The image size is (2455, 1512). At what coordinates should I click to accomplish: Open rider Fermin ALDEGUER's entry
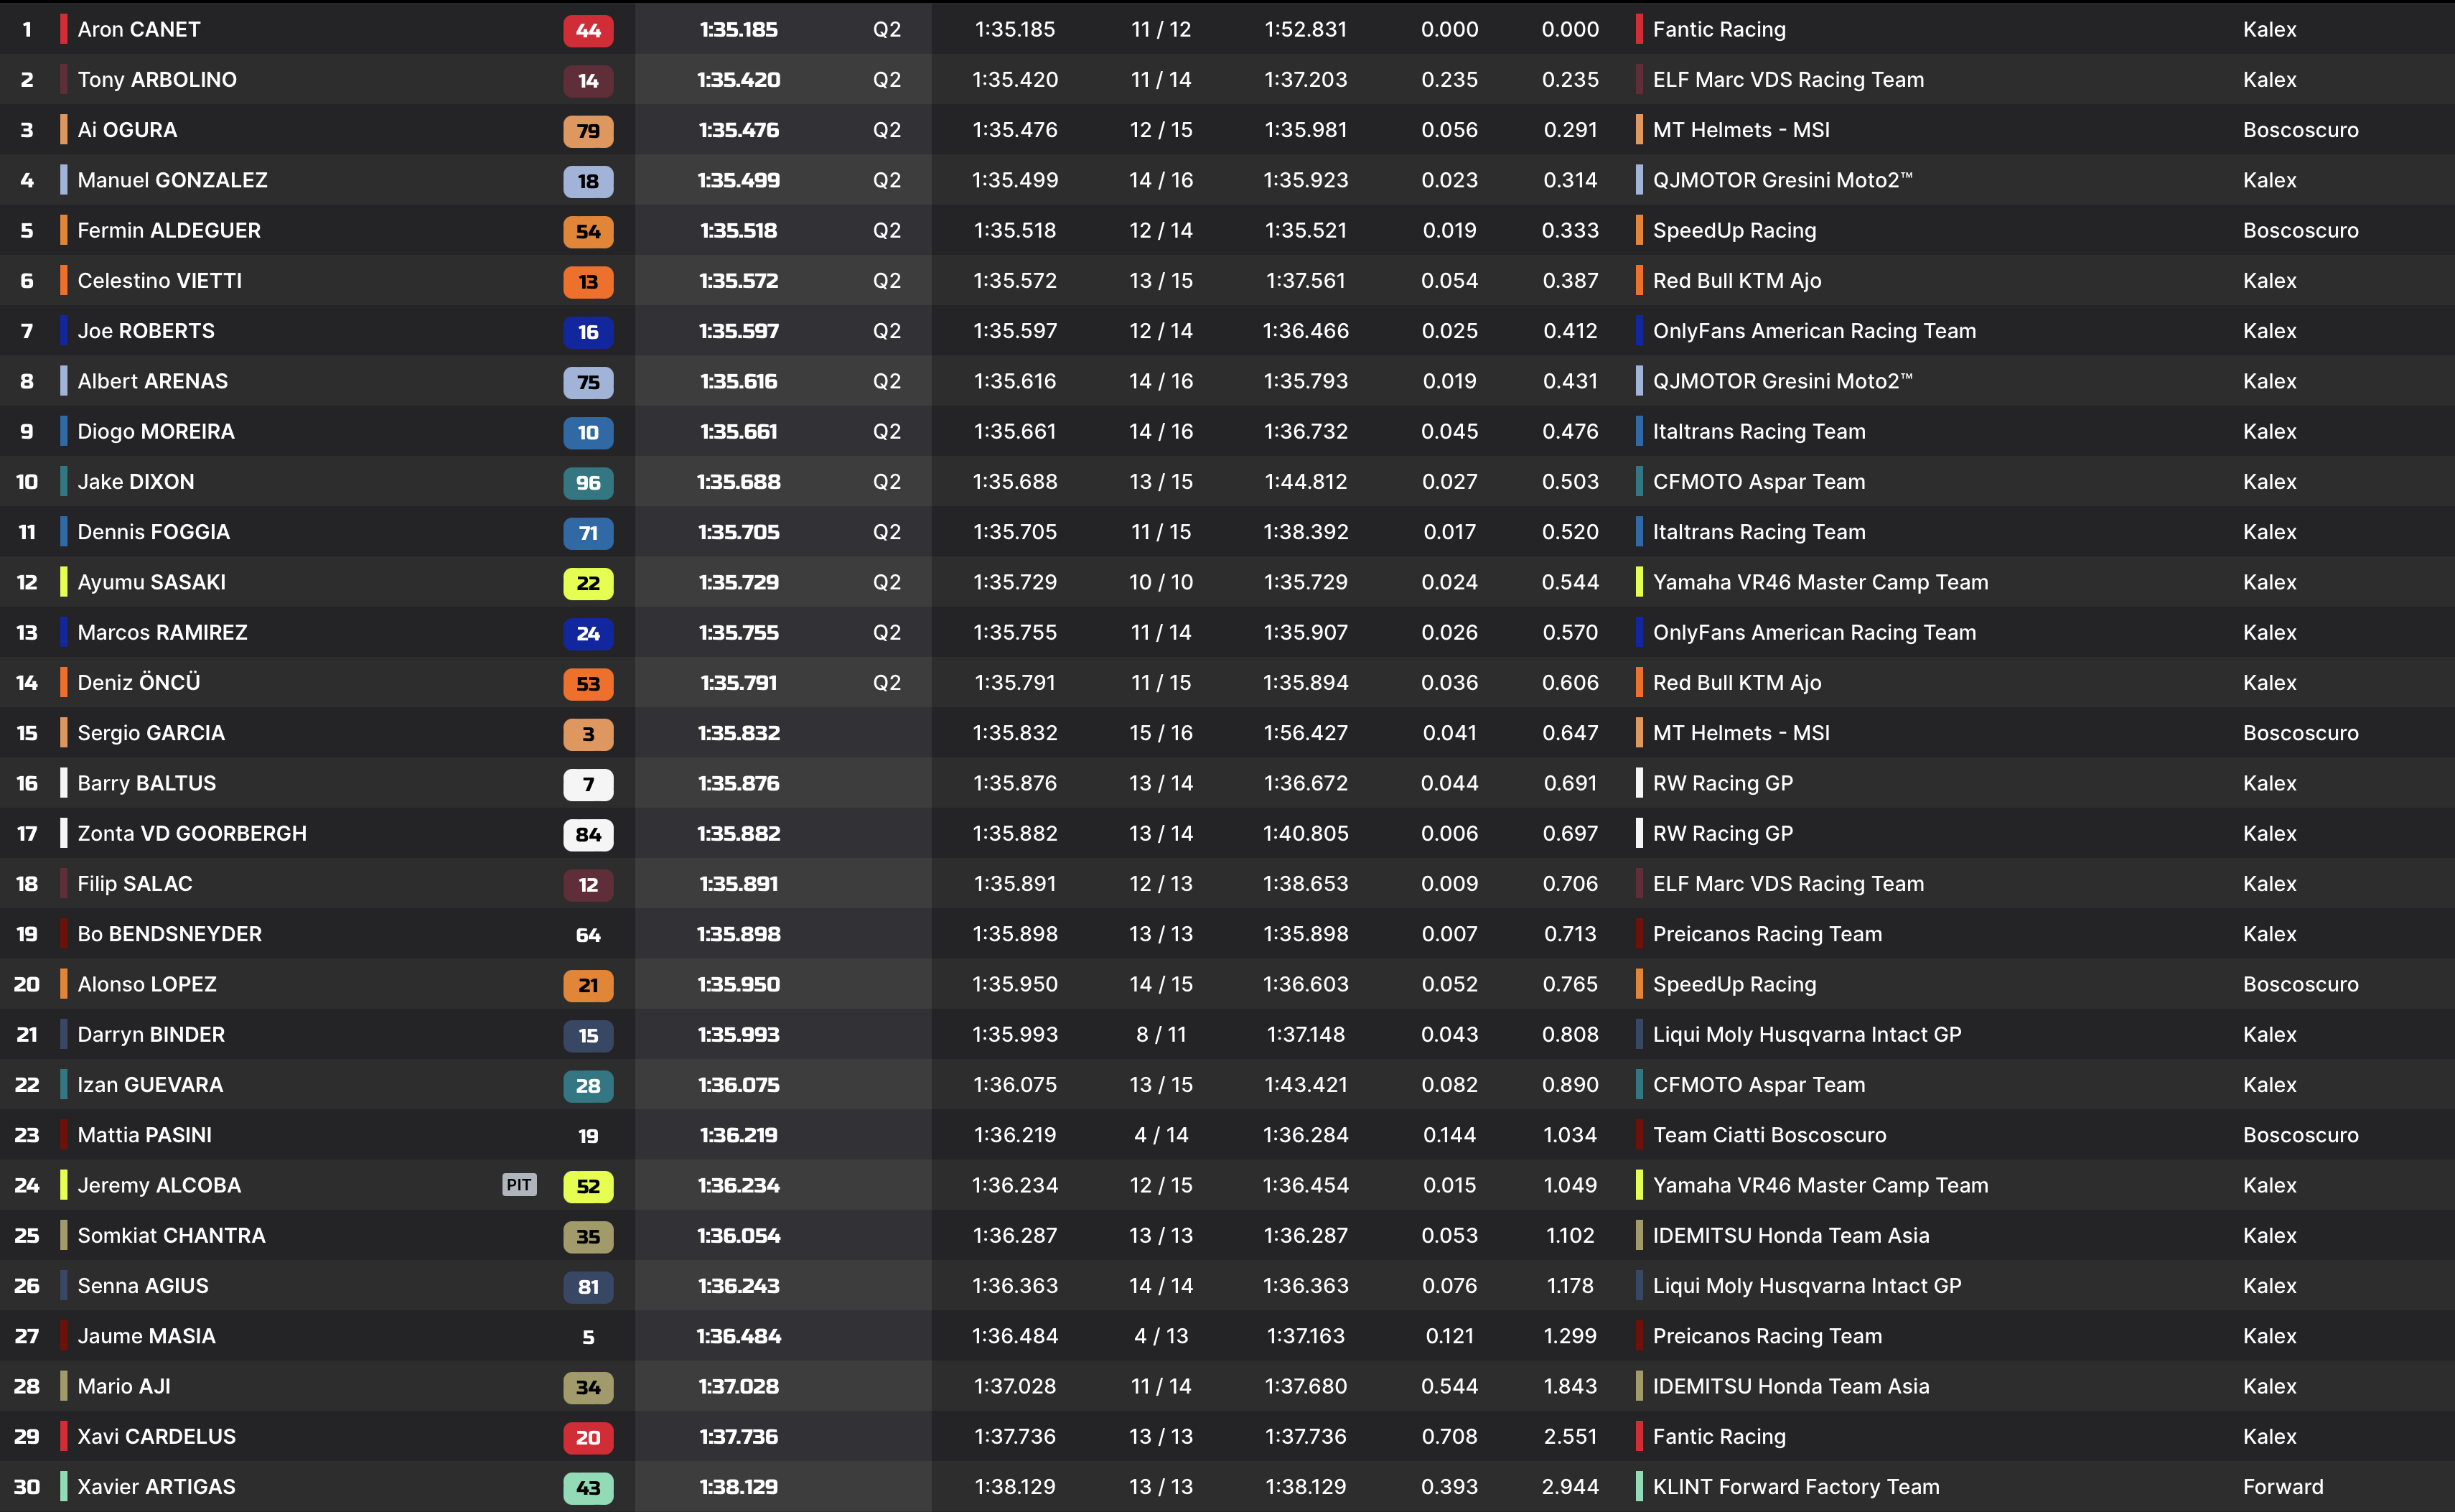[x=169, y=231]
